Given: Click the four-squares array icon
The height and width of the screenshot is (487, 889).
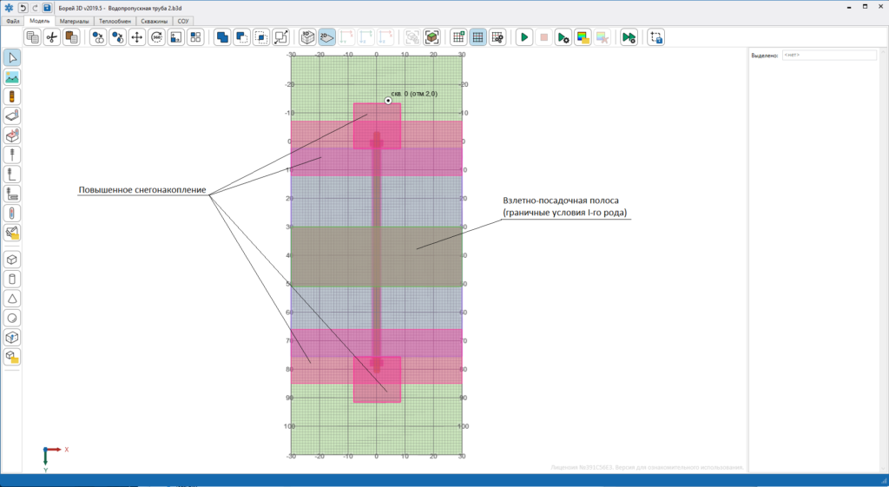Looking at the screenshot, I should [195, 37].
